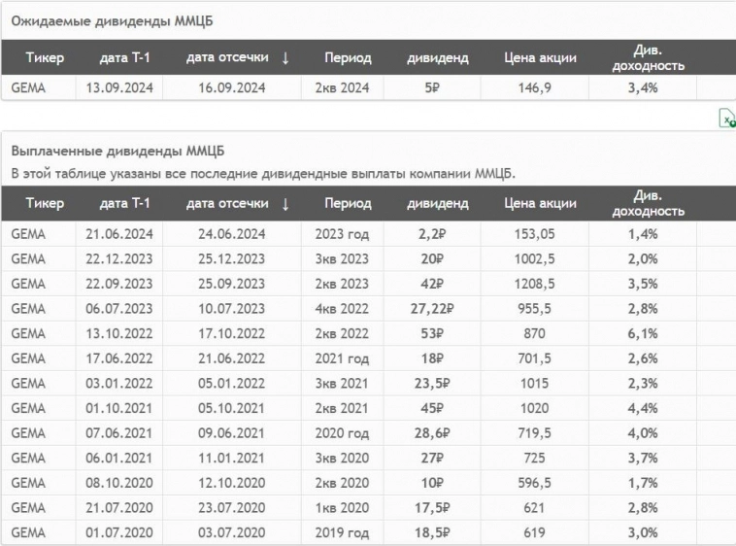Click sort arrow in paid dividends table header

(x=285, y=204)
